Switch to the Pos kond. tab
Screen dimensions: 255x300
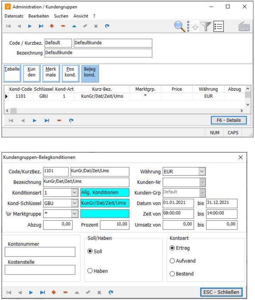(x=70, y=72)
